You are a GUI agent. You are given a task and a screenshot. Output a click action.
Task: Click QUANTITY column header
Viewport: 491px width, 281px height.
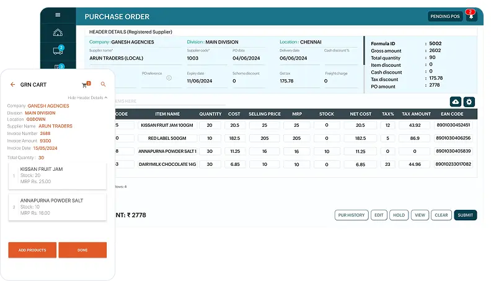click(210, 114)
